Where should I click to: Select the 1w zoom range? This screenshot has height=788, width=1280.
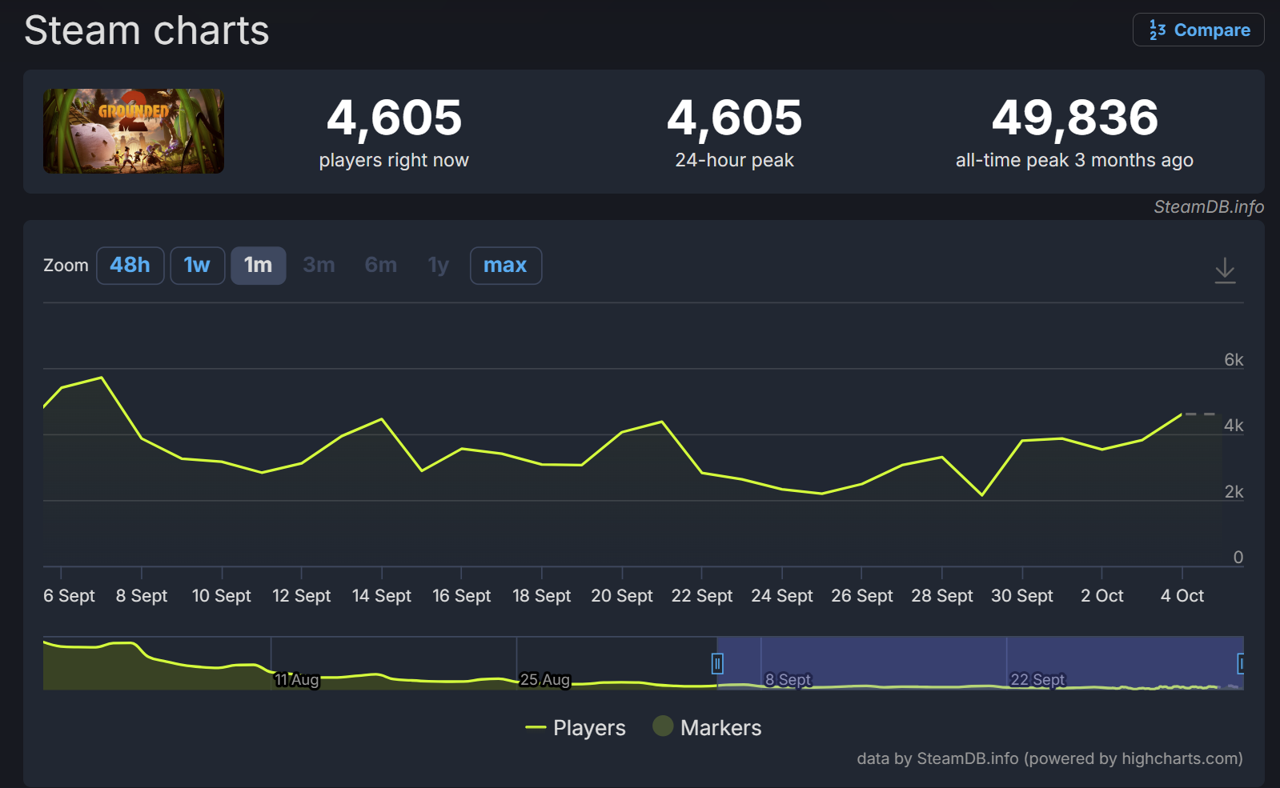(197, 266)
